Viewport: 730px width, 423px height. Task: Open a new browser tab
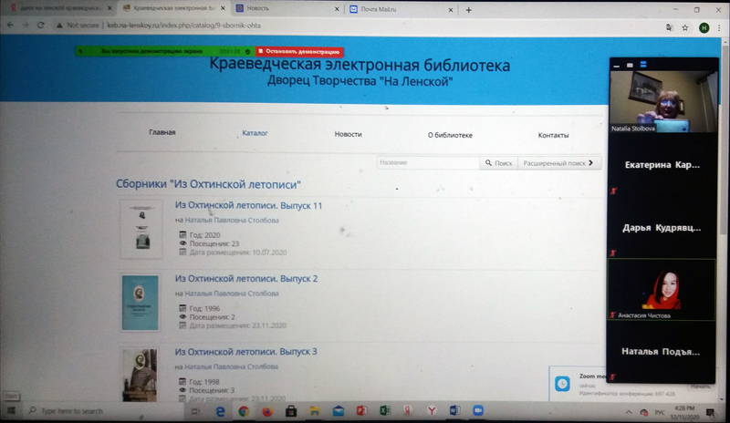(469, 10)
